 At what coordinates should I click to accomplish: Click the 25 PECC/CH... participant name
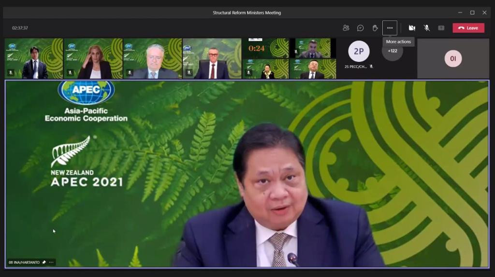click(x=355, y=67)
